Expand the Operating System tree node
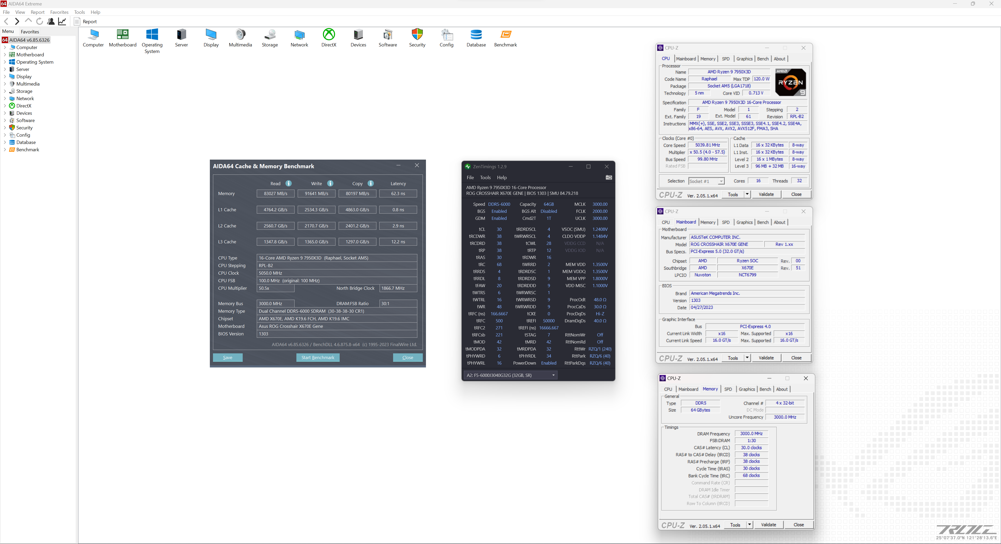Image resolution: width=1001 pixels, height=544 pixels. [5, 62]
